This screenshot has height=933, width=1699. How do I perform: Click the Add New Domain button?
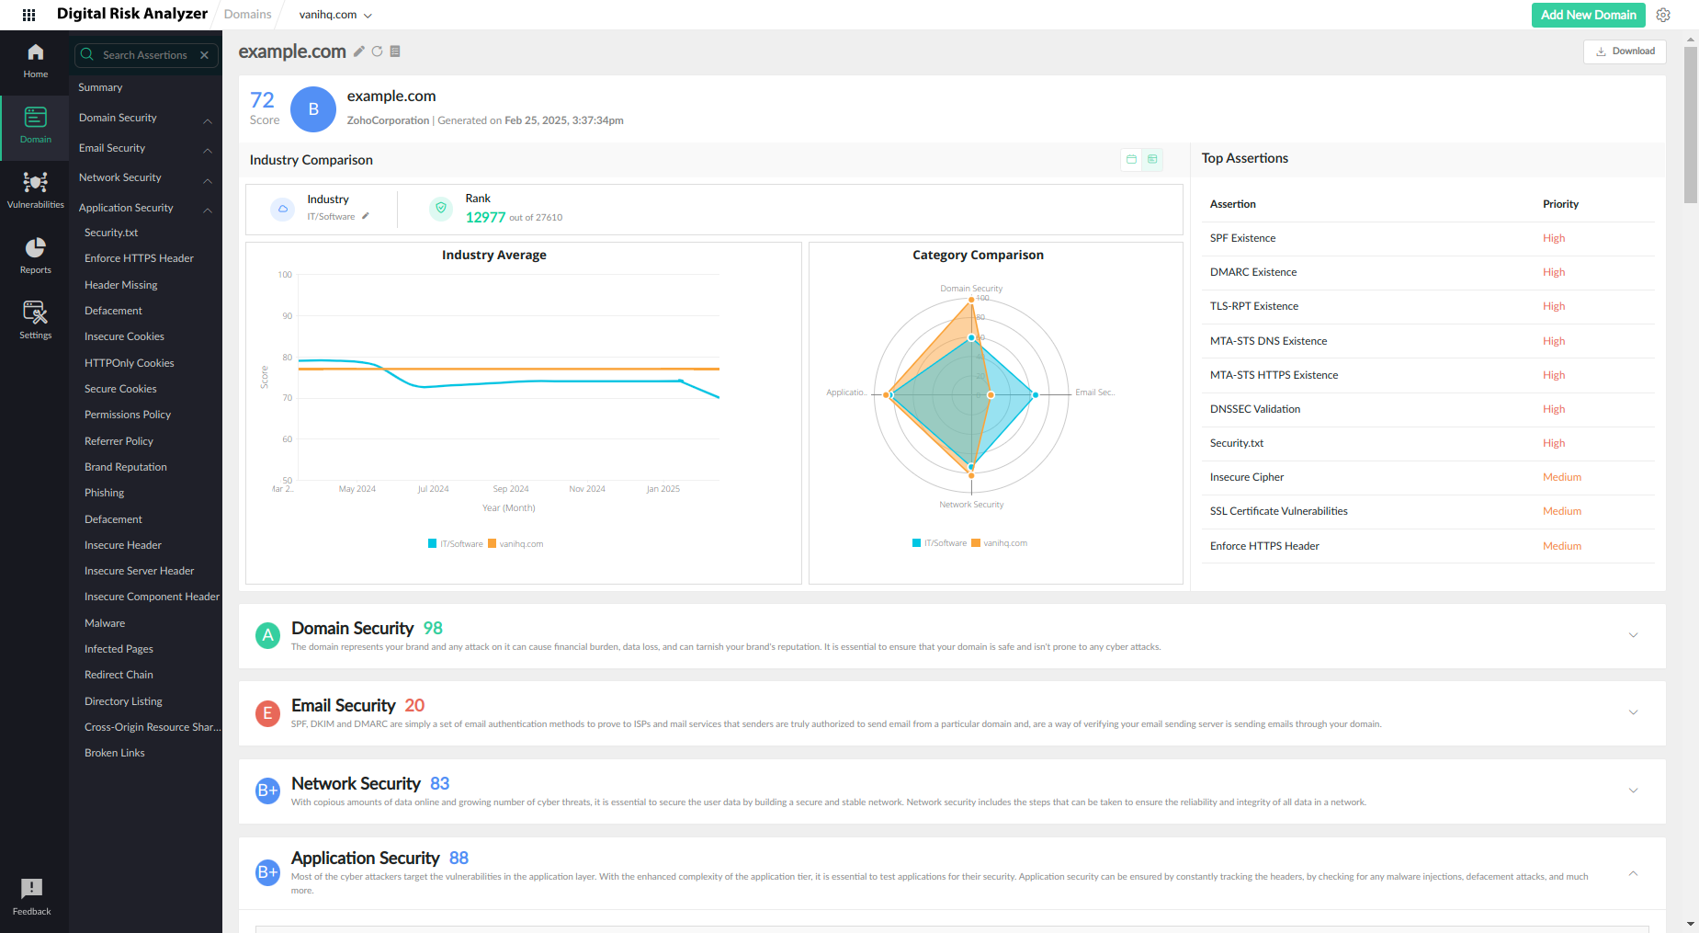point(1588,15)
